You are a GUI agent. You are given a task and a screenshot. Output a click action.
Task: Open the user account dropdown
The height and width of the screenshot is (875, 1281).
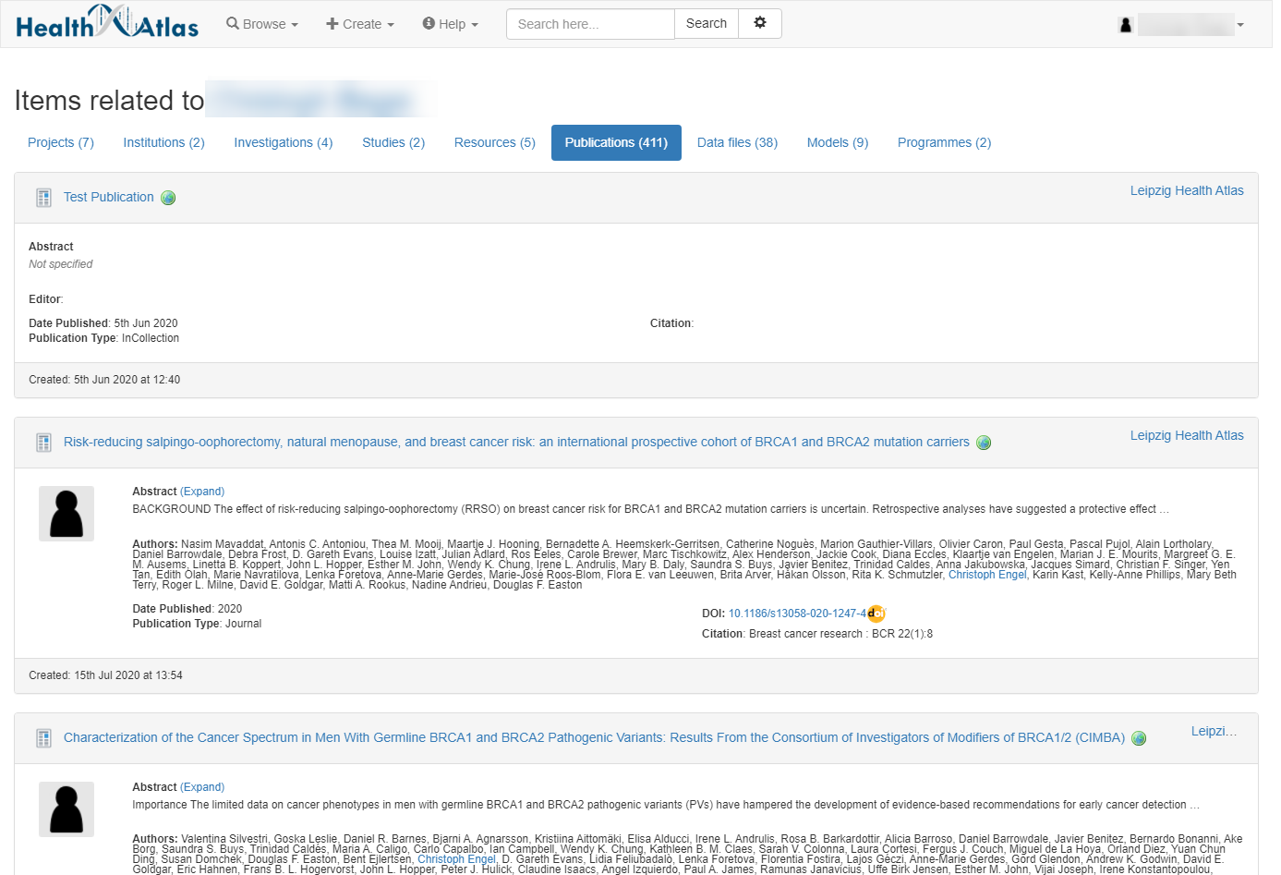point(1181,25)
